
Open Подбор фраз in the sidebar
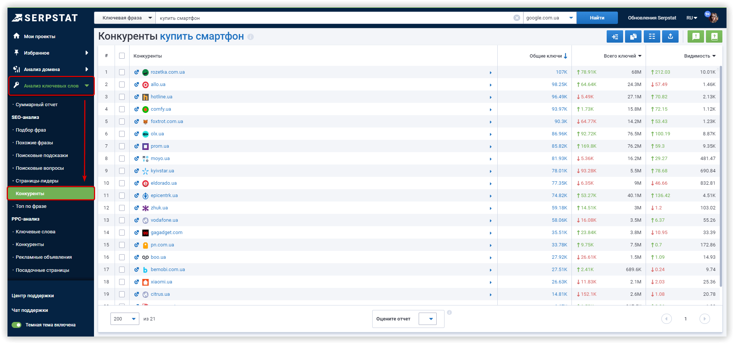31,130
